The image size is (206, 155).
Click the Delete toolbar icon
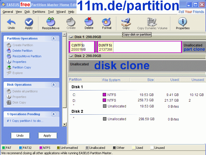coord(89,21)
